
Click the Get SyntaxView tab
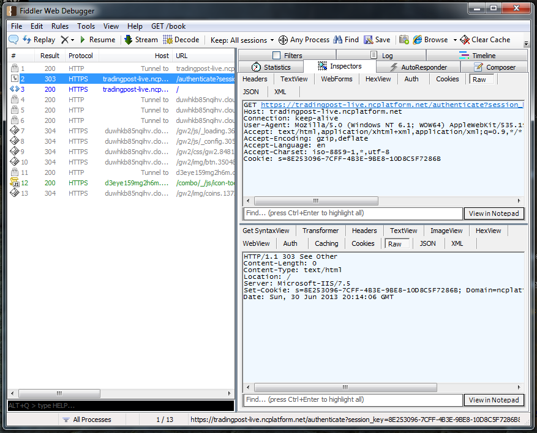266,231
